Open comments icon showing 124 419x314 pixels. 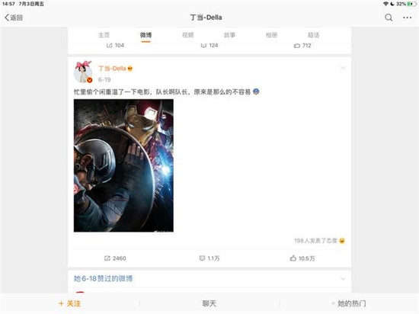[209, 46]
